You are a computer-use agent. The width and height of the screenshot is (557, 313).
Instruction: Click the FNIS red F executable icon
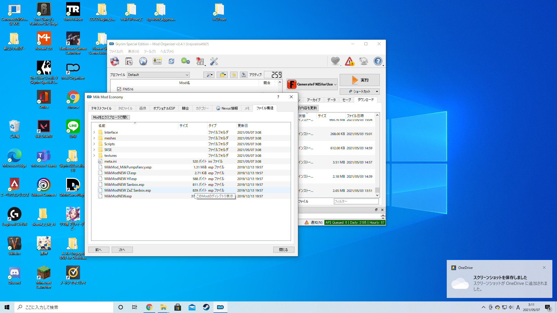(x=292, y=84)
